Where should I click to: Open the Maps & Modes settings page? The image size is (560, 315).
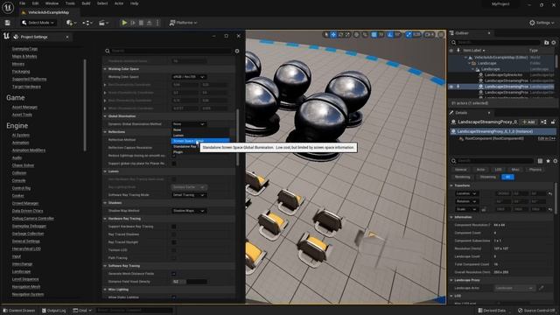24,56
